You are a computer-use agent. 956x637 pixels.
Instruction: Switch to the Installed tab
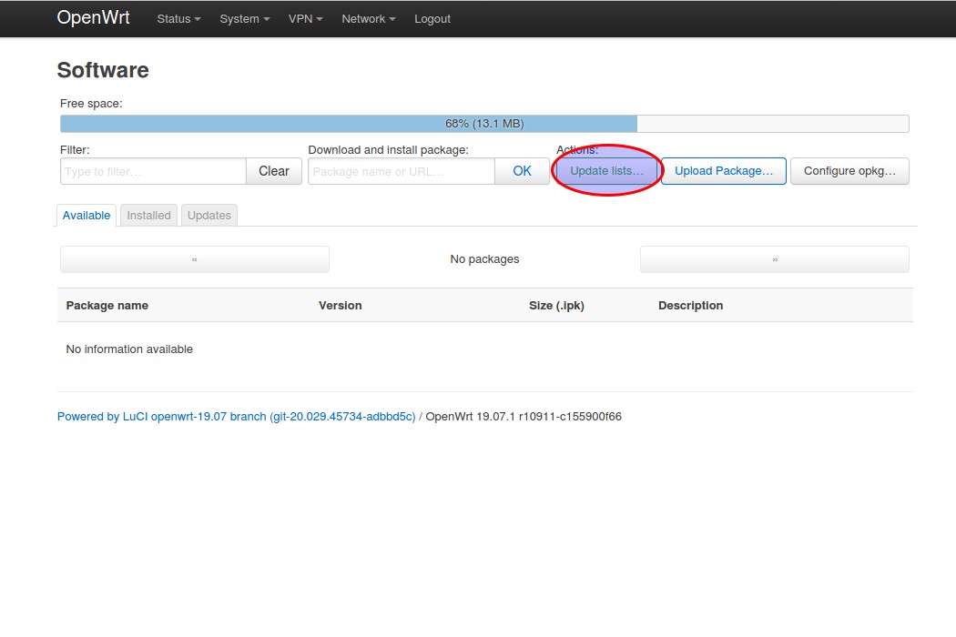click(148, 215)
